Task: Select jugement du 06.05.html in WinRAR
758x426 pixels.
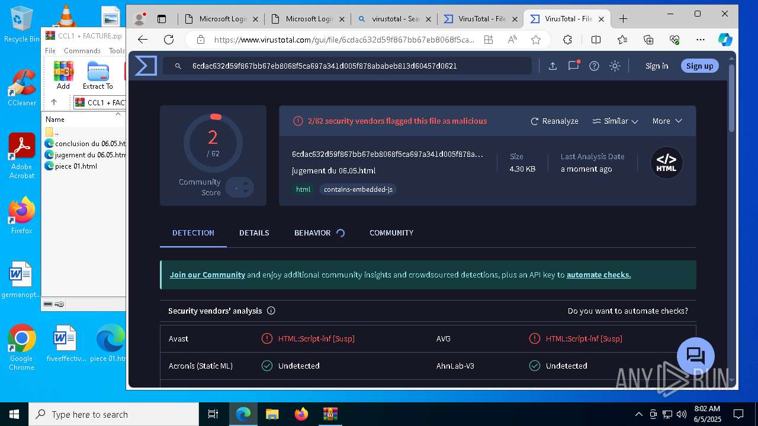Action: [85, 155]
